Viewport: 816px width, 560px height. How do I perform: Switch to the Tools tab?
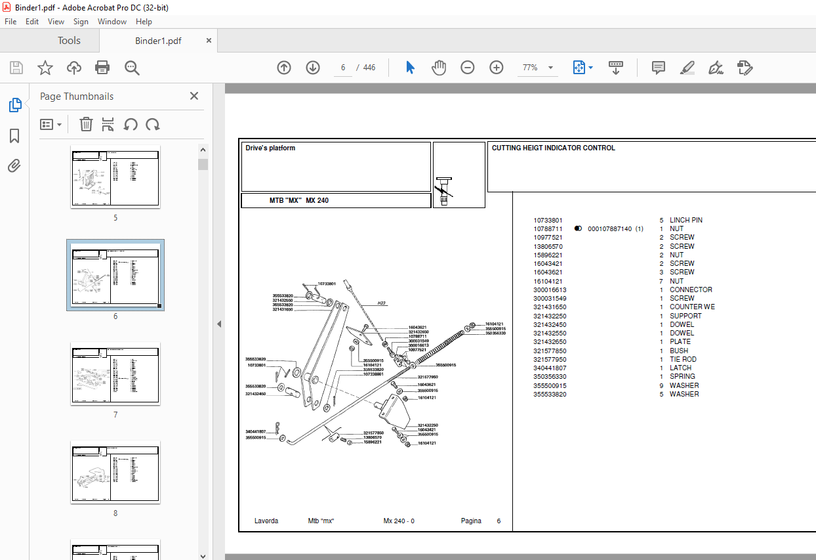click(x=69, y=41)
